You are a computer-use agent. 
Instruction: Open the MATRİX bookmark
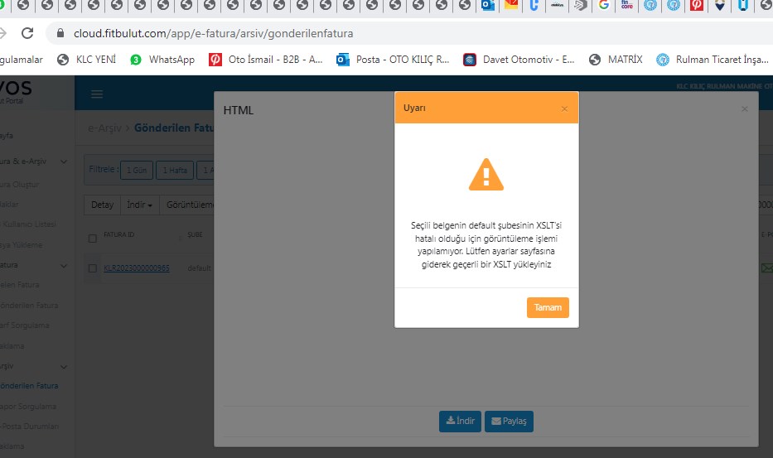(x=616, y=60)
